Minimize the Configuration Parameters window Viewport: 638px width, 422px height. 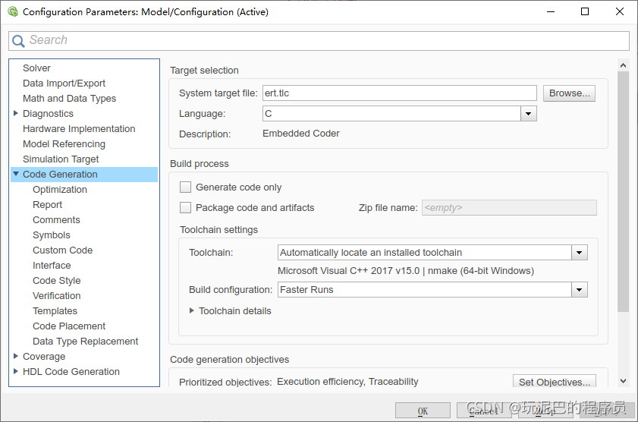(551, 11)
